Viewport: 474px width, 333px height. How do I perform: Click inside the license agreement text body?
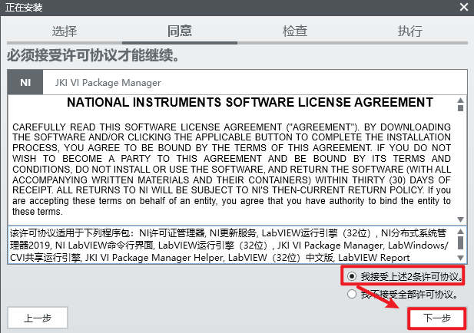[x=230, y=161]
